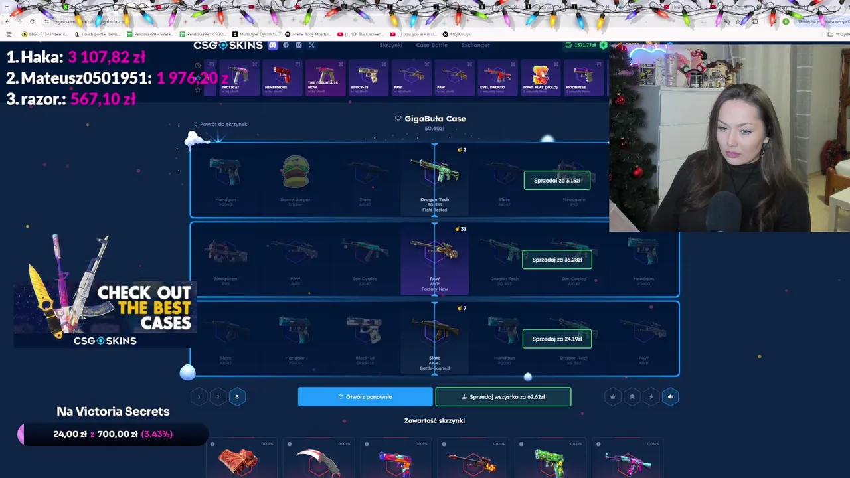Image resolution: width=850 pixels, height=478 pixels.
Task: Select won PAW AWP Factory New skin
Action: click(434, 260)
